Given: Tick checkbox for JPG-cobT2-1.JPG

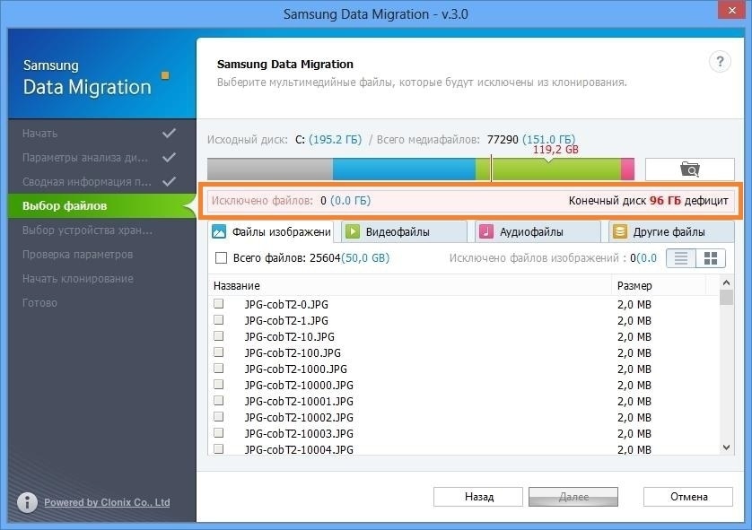Looking at the screenshot, I should coord(219,320).
